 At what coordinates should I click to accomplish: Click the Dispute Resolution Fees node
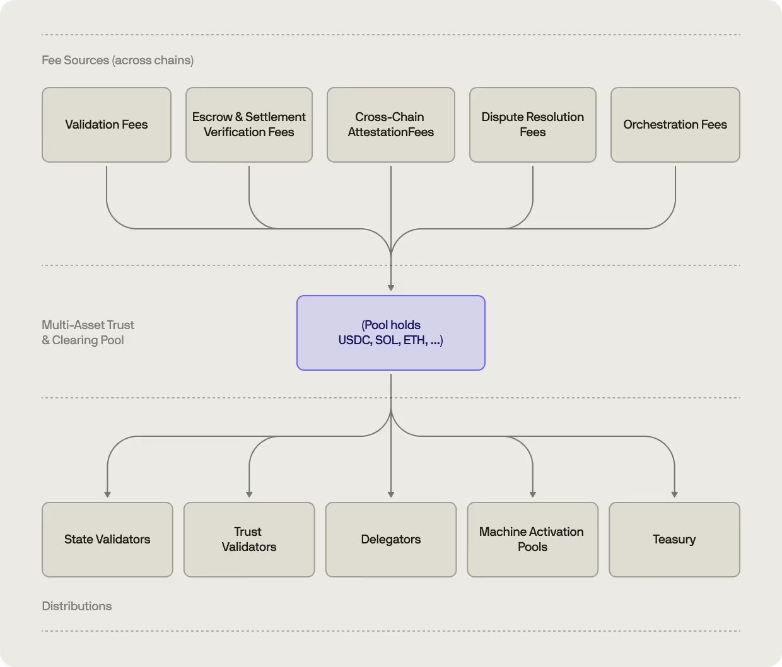click(x=532, y=124)
